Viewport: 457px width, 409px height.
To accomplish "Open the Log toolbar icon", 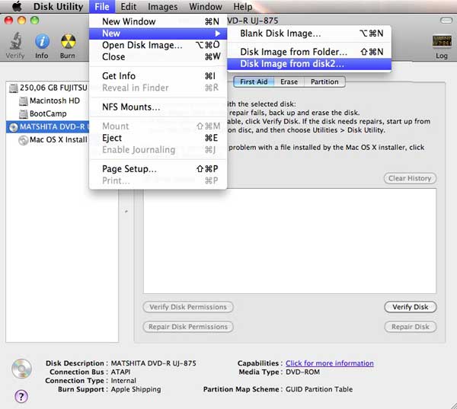I will (x=442, y=41).
